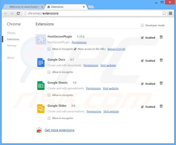Click the browser back arrow
This screenshot has height=145, width=176.
click(6, 14)
